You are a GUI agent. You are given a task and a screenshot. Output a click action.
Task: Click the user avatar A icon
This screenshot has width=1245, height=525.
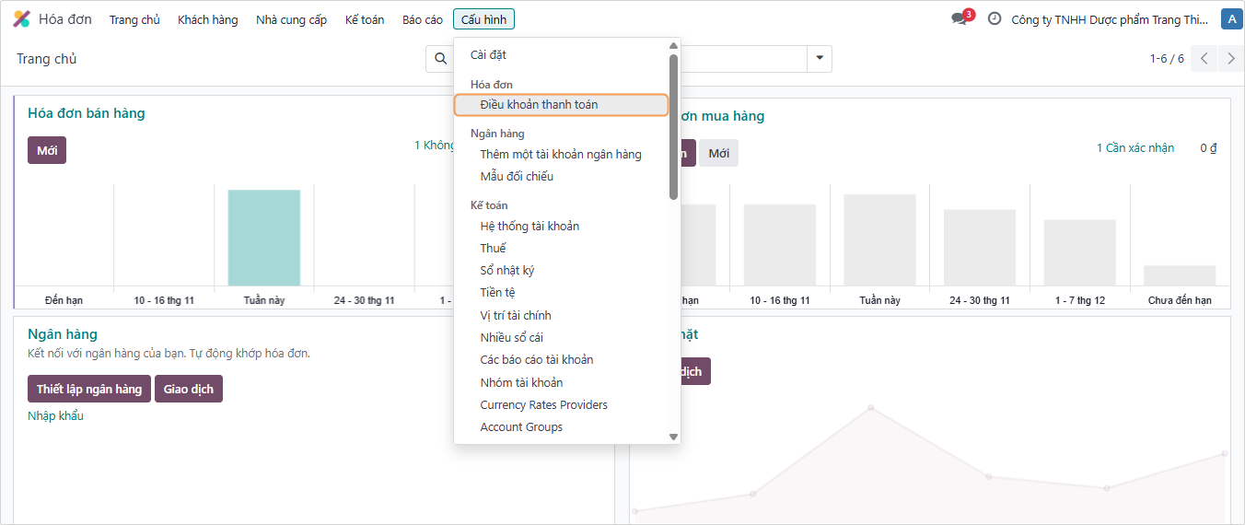click(1230, 19)
